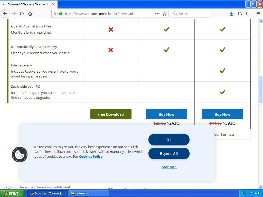
Task: Click the scrollbar down arrow
Action: (261, 187)
